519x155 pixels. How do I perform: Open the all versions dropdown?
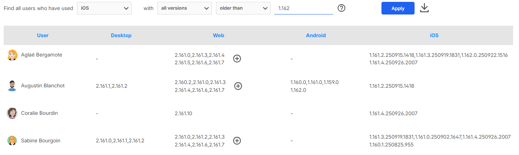tap(184, 8)
